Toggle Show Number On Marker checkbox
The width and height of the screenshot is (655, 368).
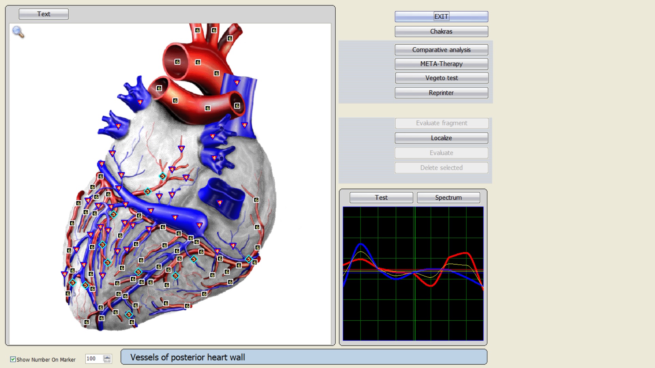click(13, 359)
